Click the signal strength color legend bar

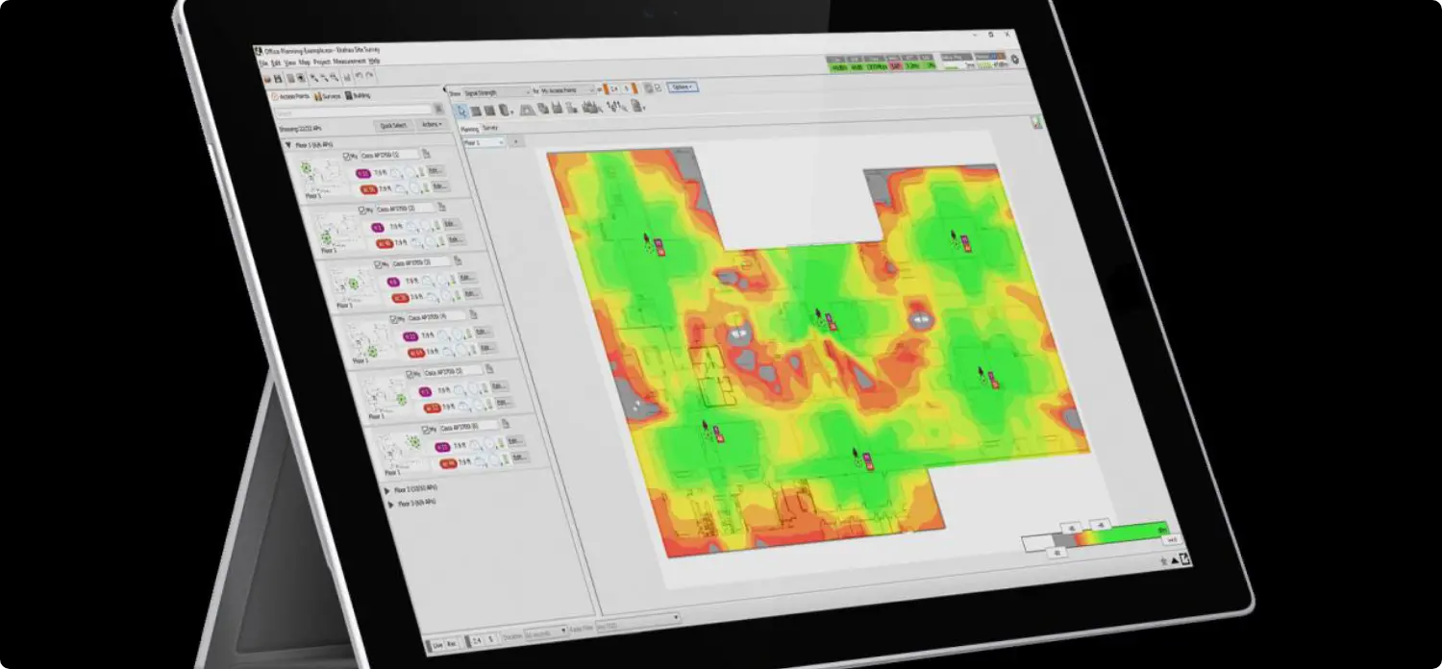click(x=1096, y=536)
